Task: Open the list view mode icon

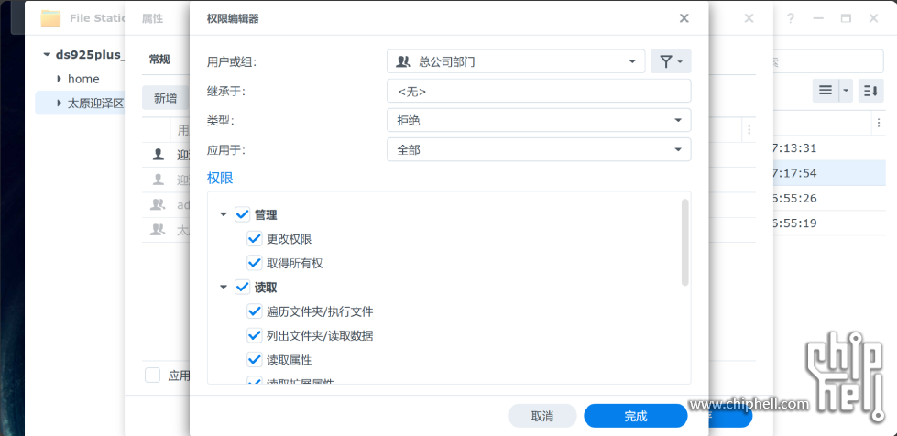Action: point(825,91)
